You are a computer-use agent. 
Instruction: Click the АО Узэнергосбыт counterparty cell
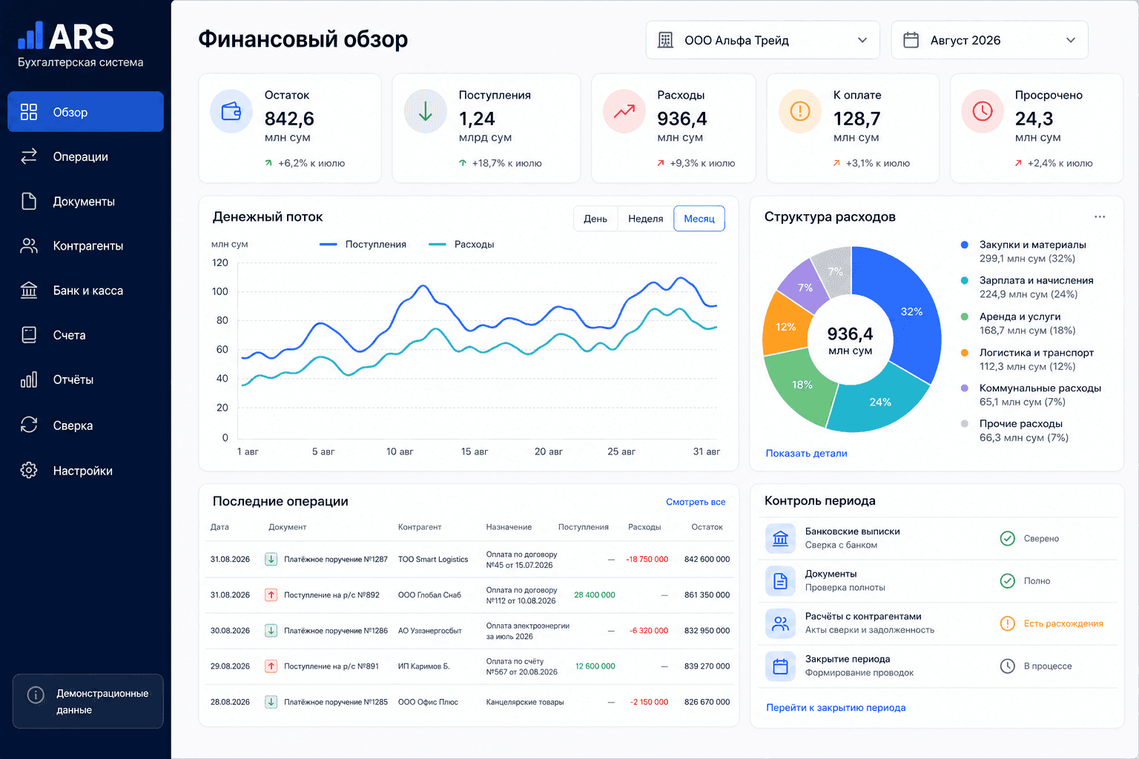click(429, 631)
